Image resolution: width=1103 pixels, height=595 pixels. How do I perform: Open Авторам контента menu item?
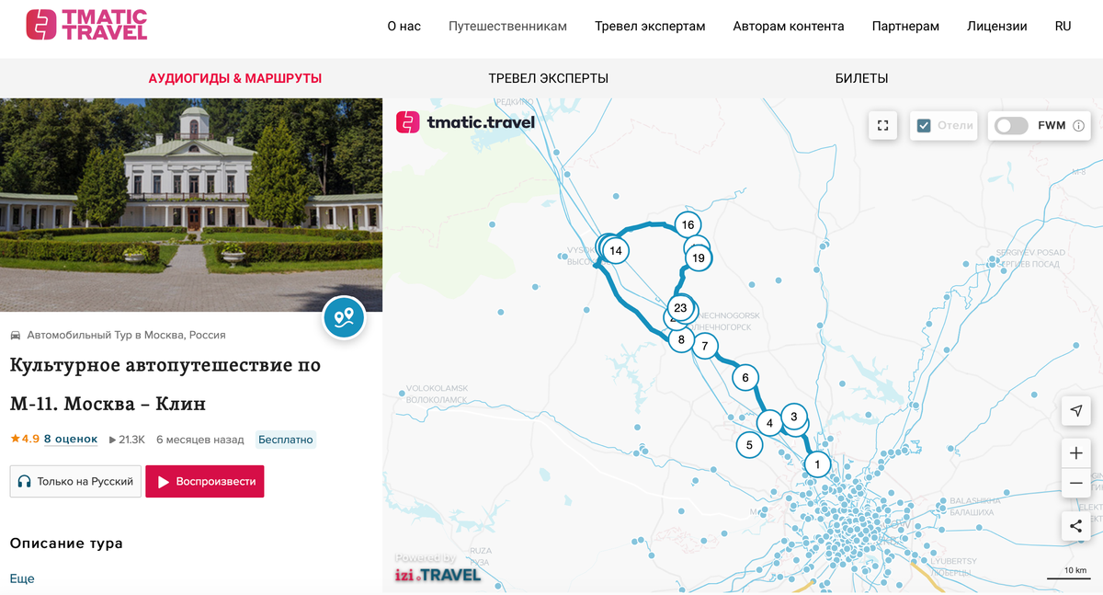point(789,27)
